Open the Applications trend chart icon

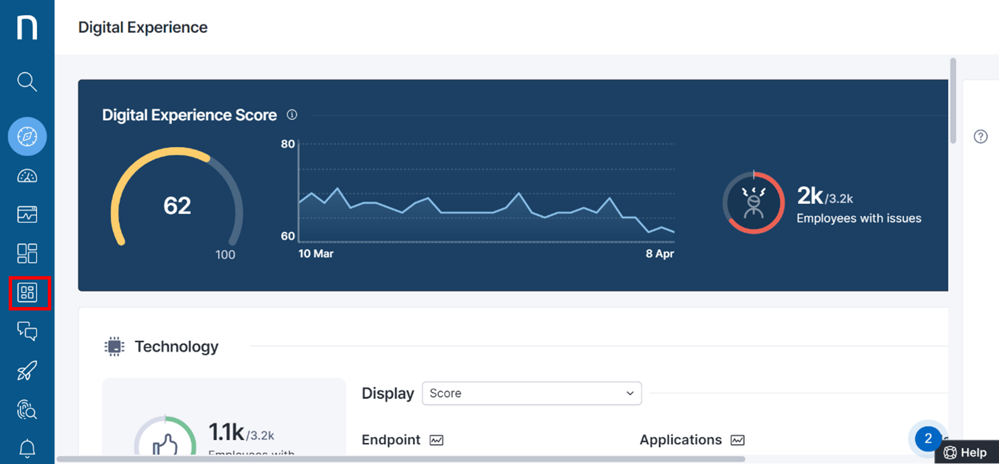[737, 440]
